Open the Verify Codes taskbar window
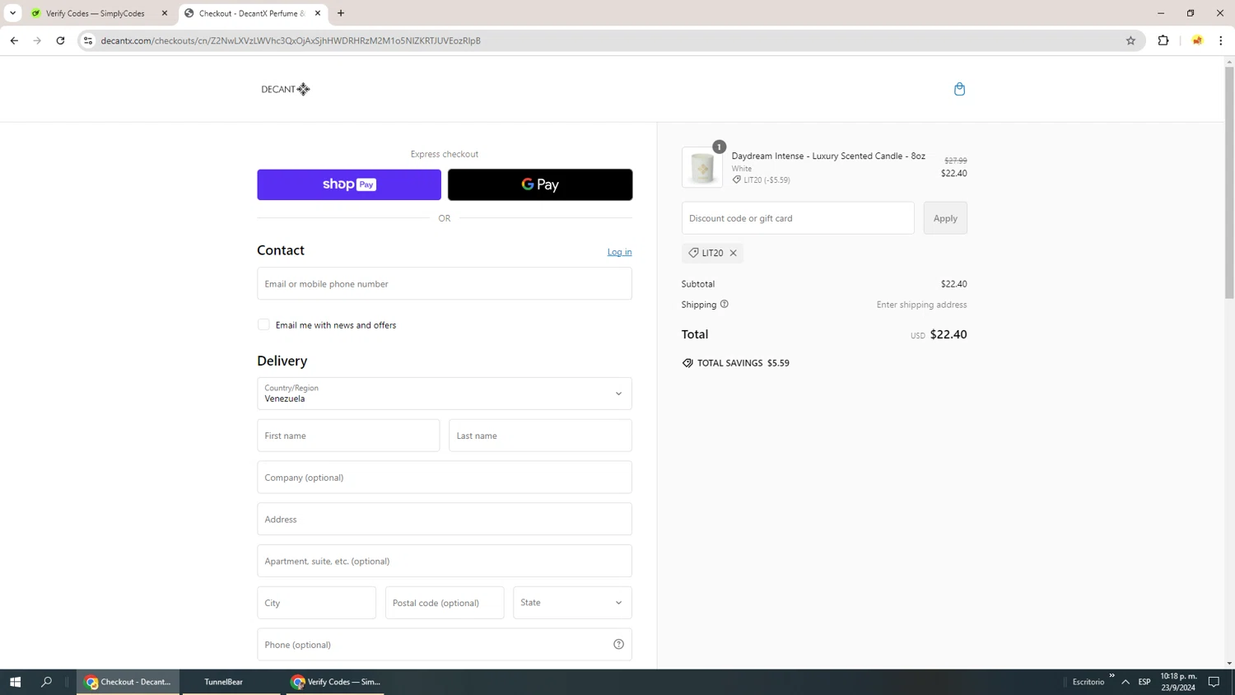This screenshot has width=1235, height=695. pyautogui.click(x=335, y=682)
